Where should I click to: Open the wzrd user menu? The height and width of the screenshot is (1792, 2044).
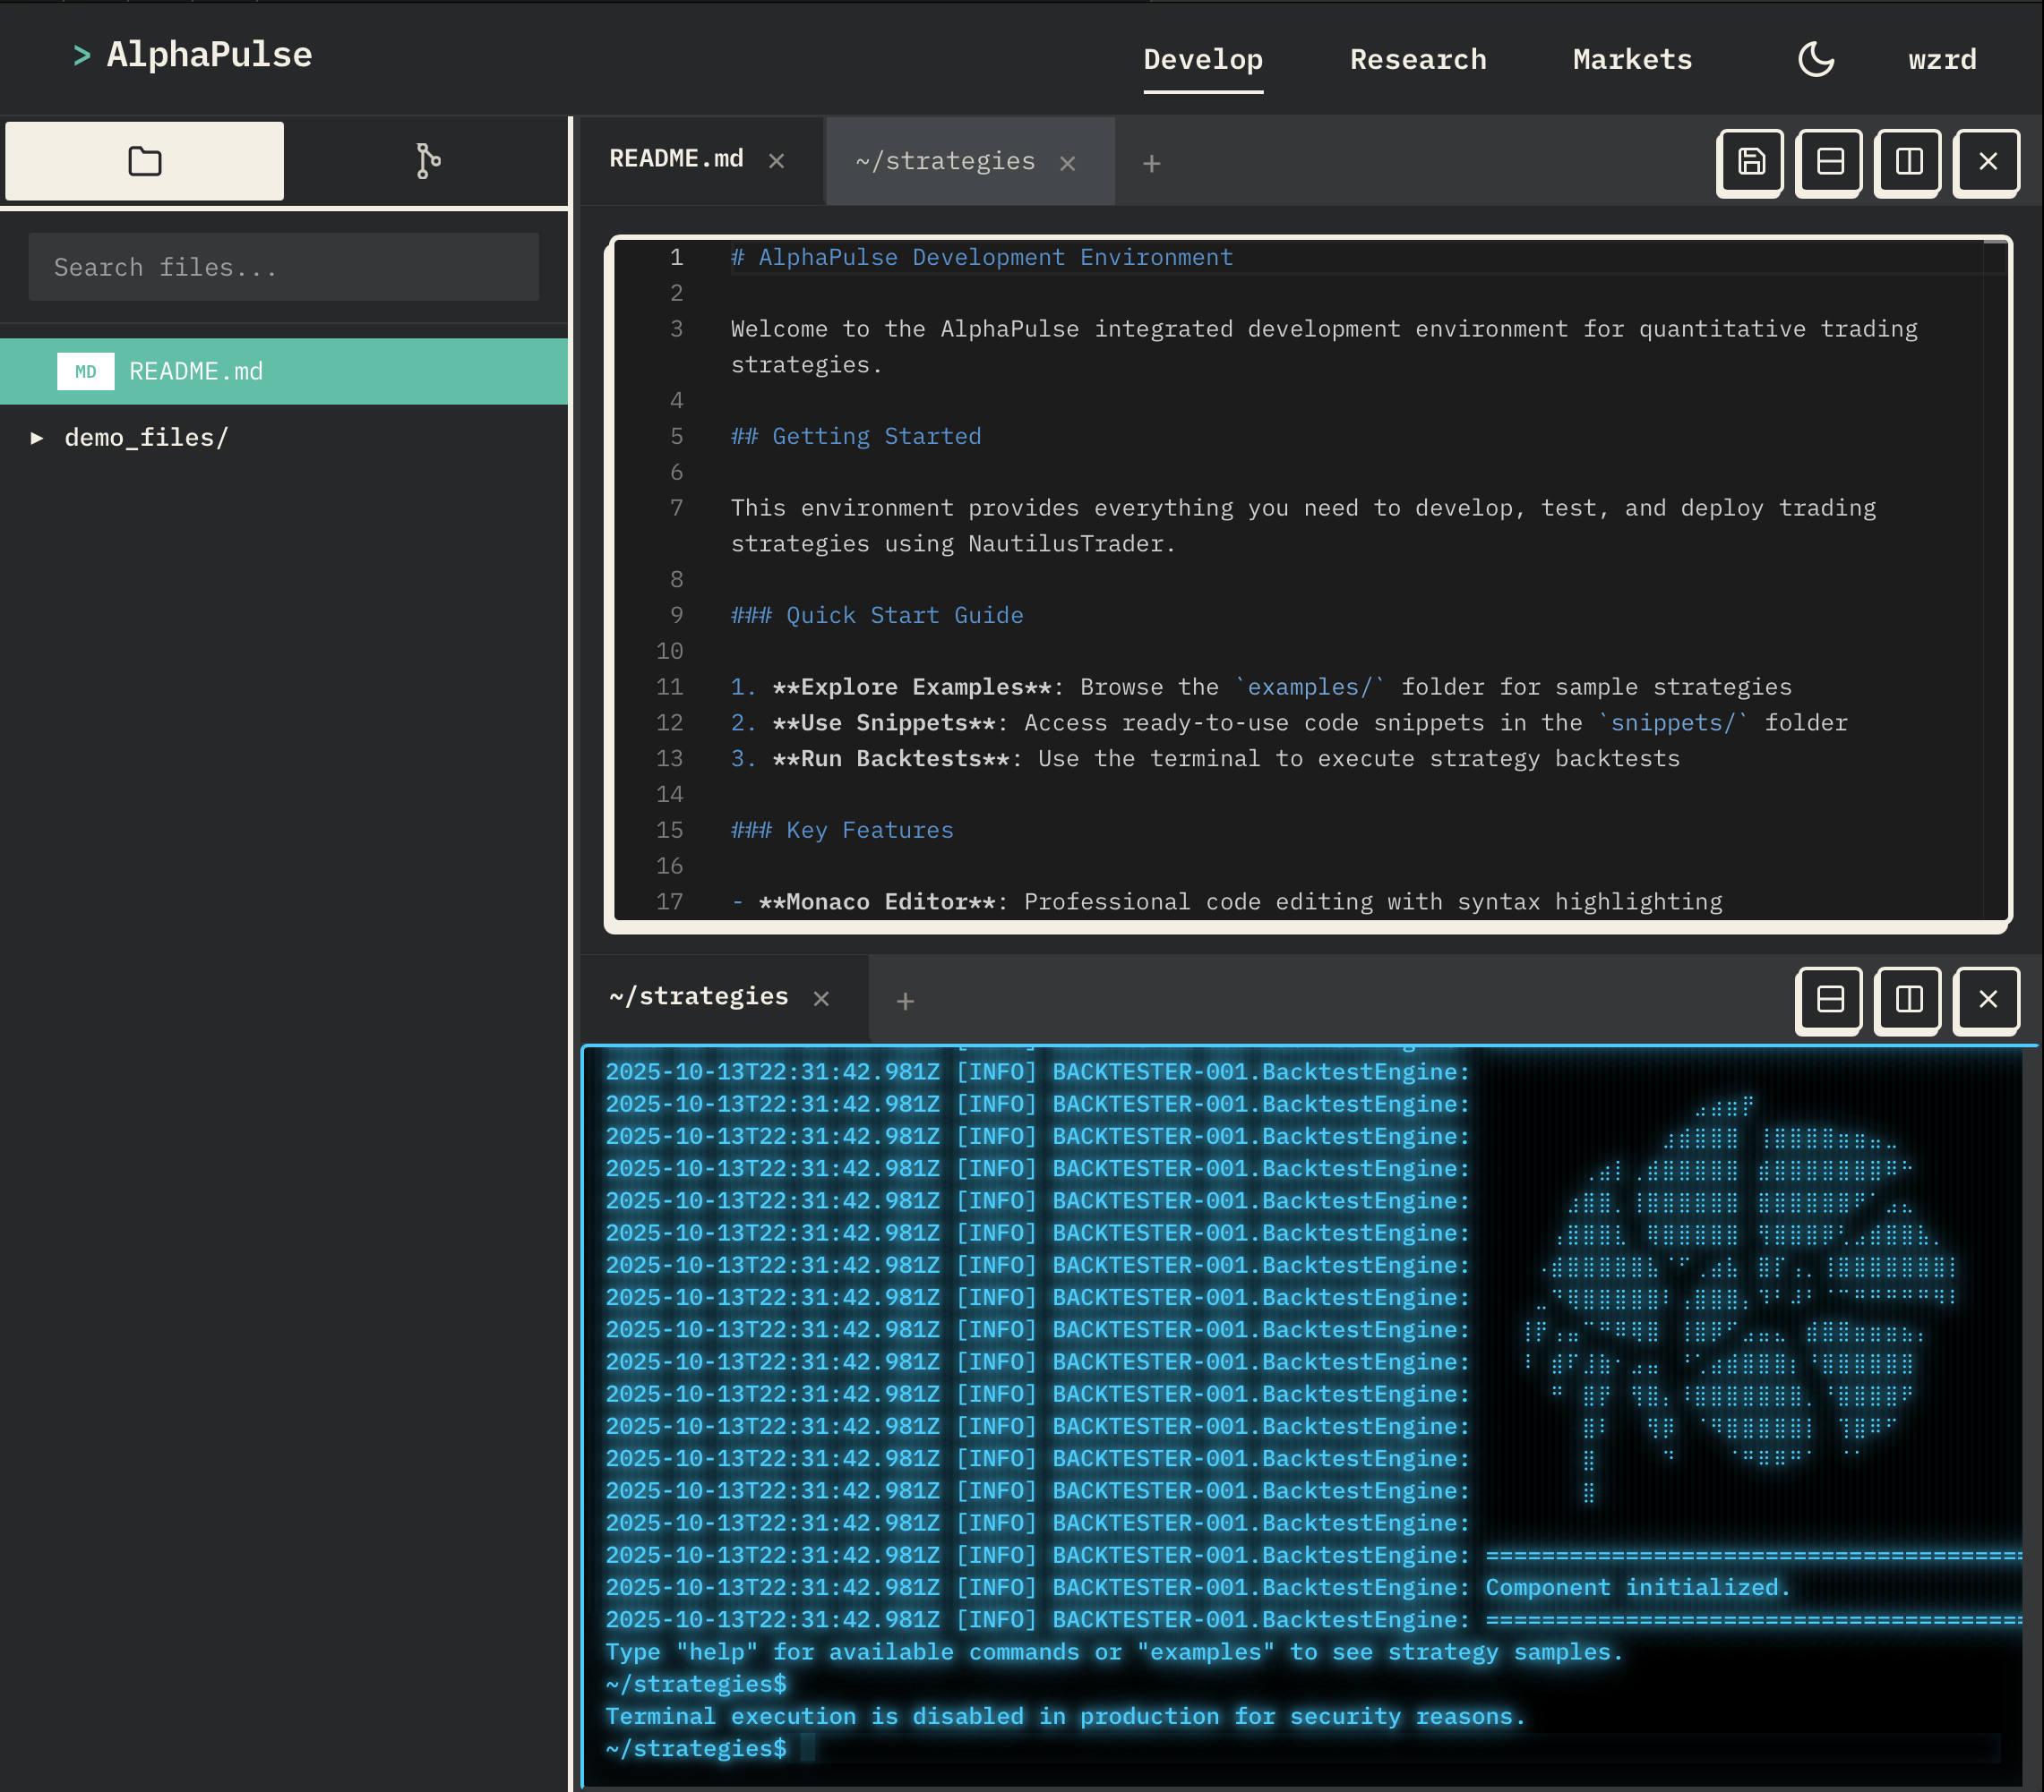(1941, 60)
